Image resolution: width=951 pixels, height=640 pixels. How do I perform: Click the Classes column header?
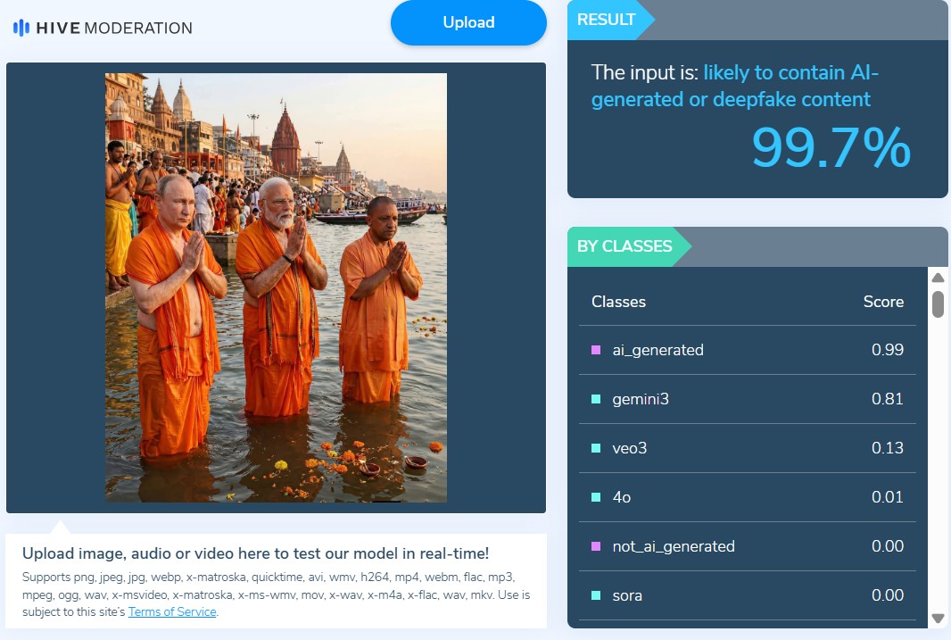618,302
